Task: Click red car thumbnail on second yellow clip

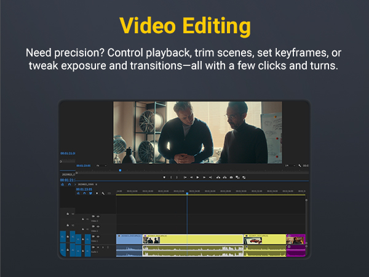Action: tap(253, 241)
